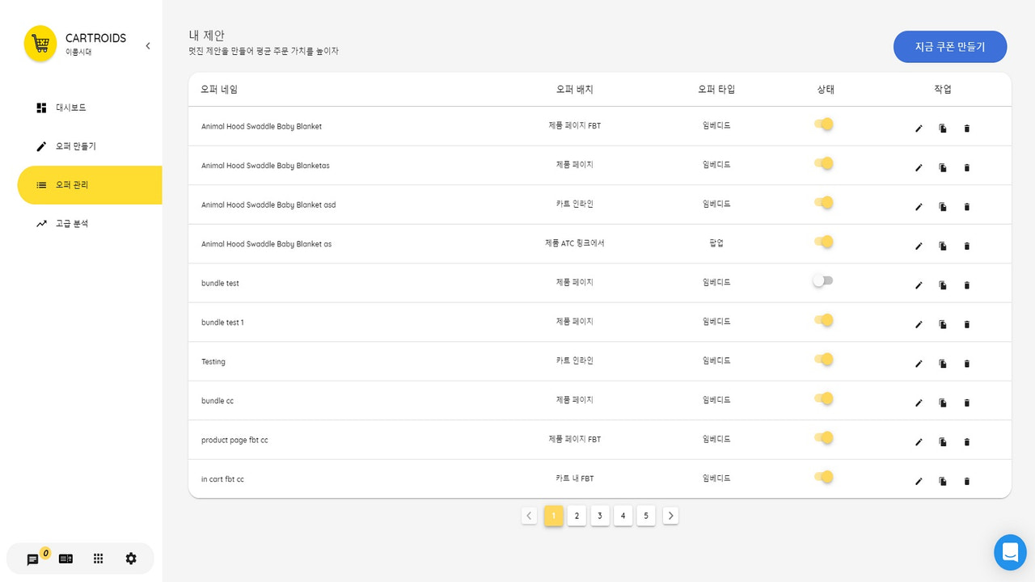
Task: Click the 작업 column header
Action: point(943,90)
